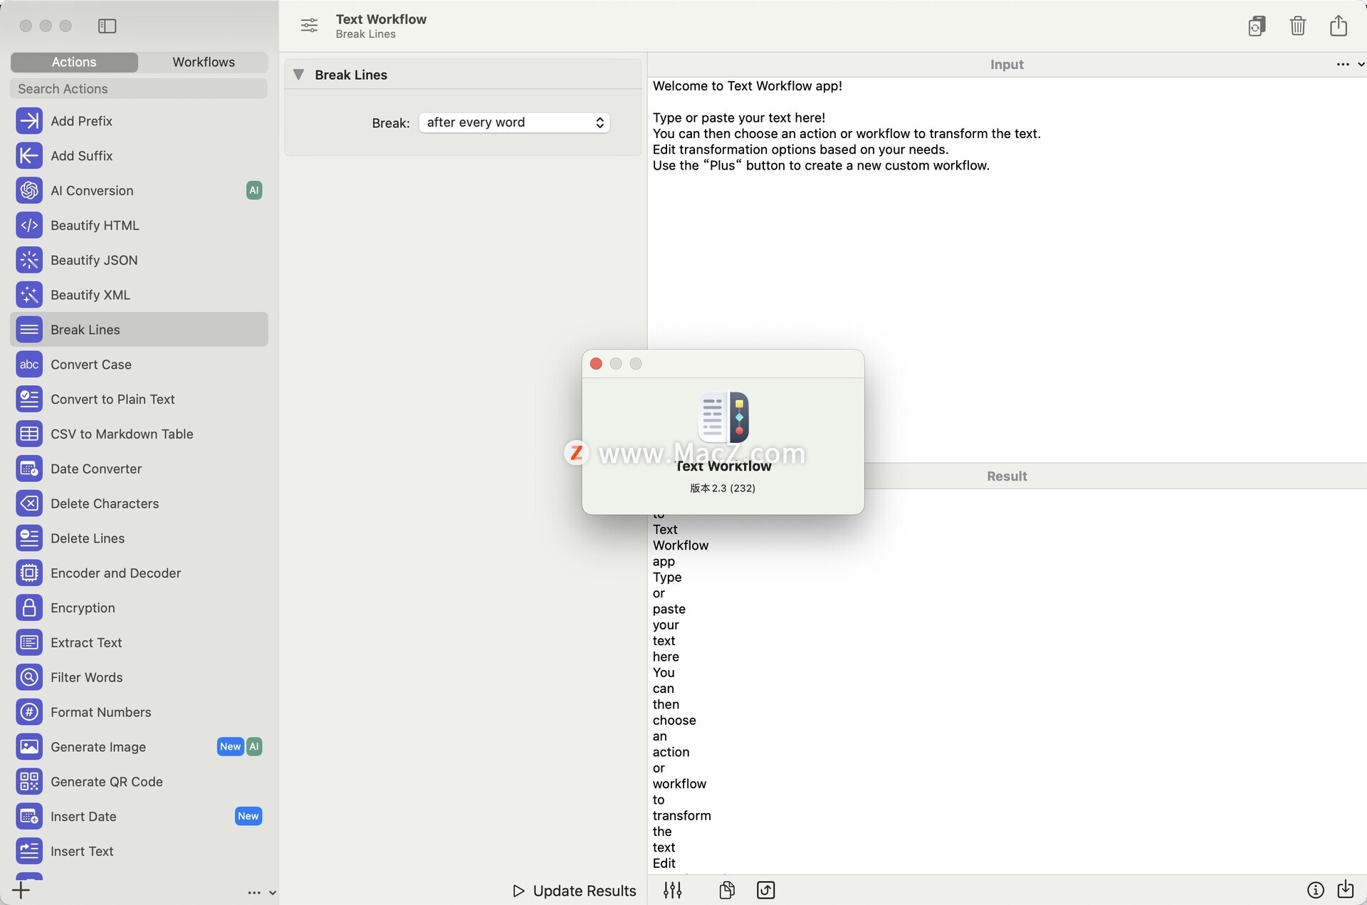The width and height of the screenshot is (1367, 905).
Task: Close the Text Workflow about window
Action: pos(596,364)
